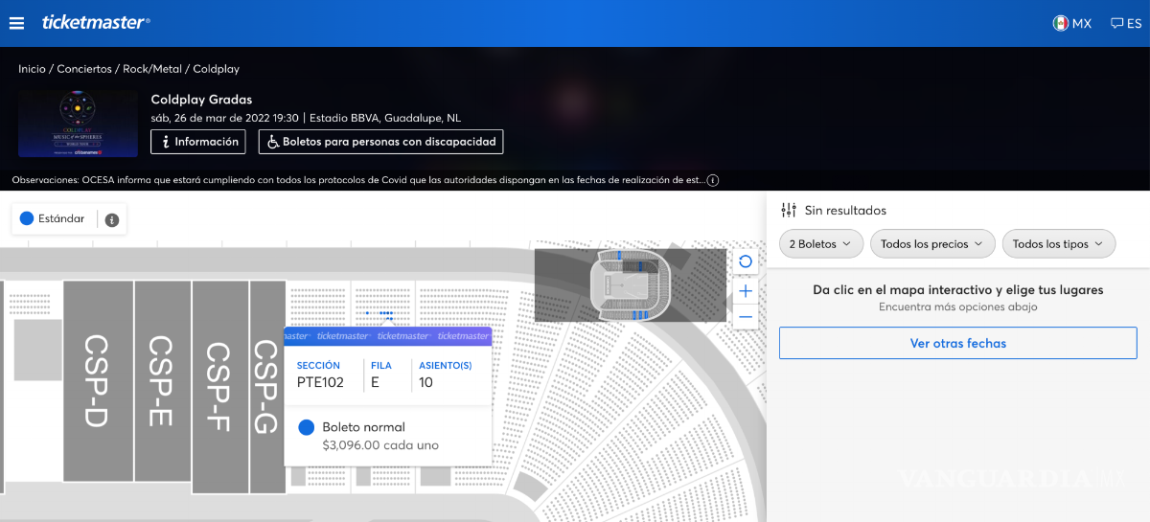Zoom in on the seat map
1150x522 pixels.
[x=746, y=290]
